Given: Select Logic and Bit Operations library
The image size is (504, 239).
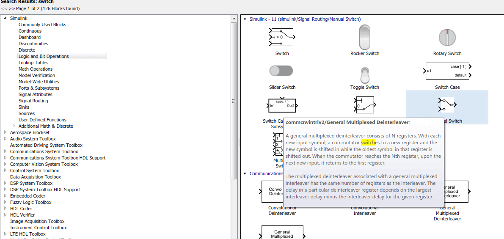Looking at the screenshot, I should 44,56.
